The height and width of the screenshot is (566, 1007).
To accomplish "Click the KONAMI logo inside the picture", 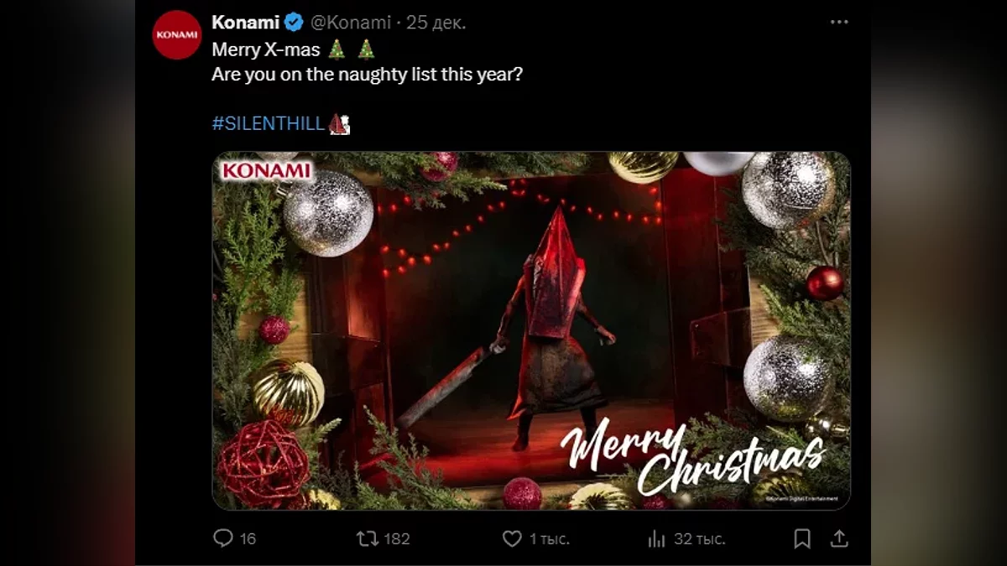I will tap(266, 171).
